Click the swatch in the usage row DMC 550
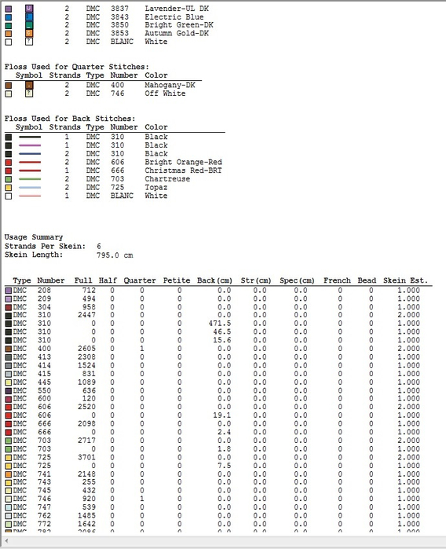 point(9,391)
